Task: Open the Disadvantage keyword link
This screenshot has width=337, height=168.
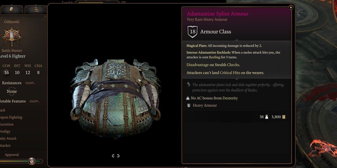Action: pos(198,65)
